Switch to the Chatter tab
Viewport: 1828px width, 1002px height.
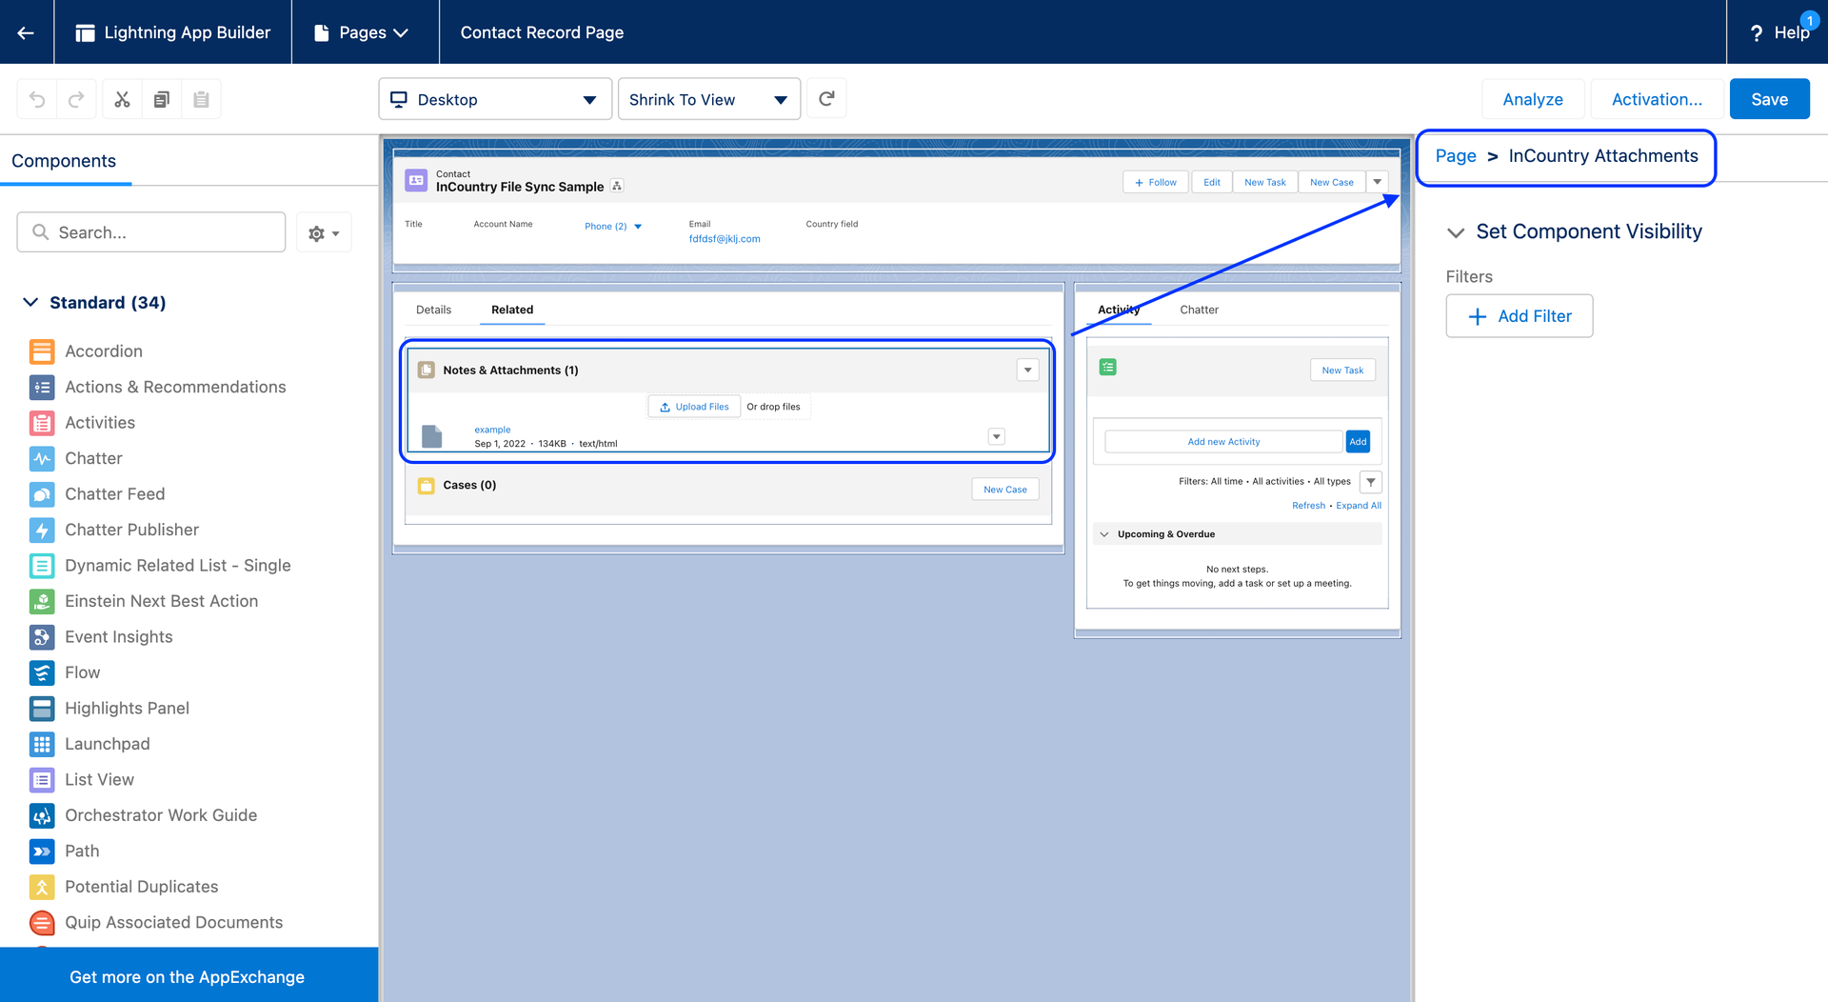coord(1199,310)
